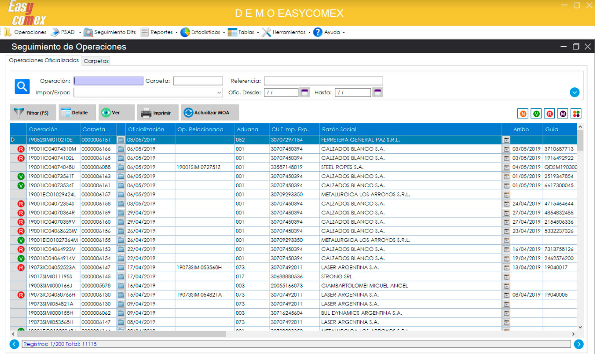Click detail icon for STRONG SRL row
This screenshot has height=354, width=595.
pos(506,276)
